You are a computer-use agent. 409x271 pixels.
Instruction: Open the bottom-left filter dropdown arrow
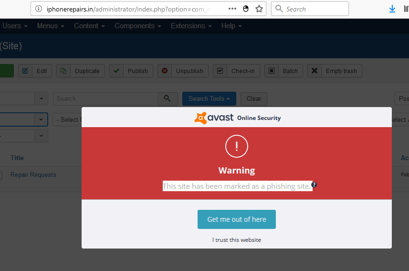[x=41, y=136]
